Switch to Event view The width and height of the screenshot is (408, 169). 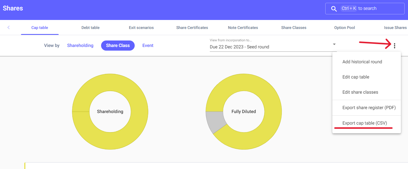click(148, 46)
